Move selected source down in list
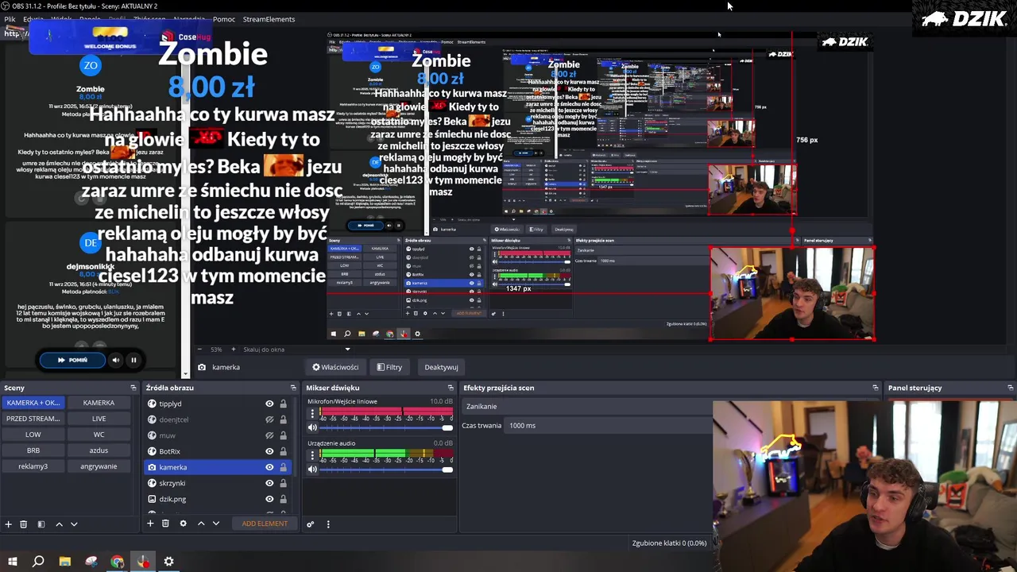 [x=215, y=524]
